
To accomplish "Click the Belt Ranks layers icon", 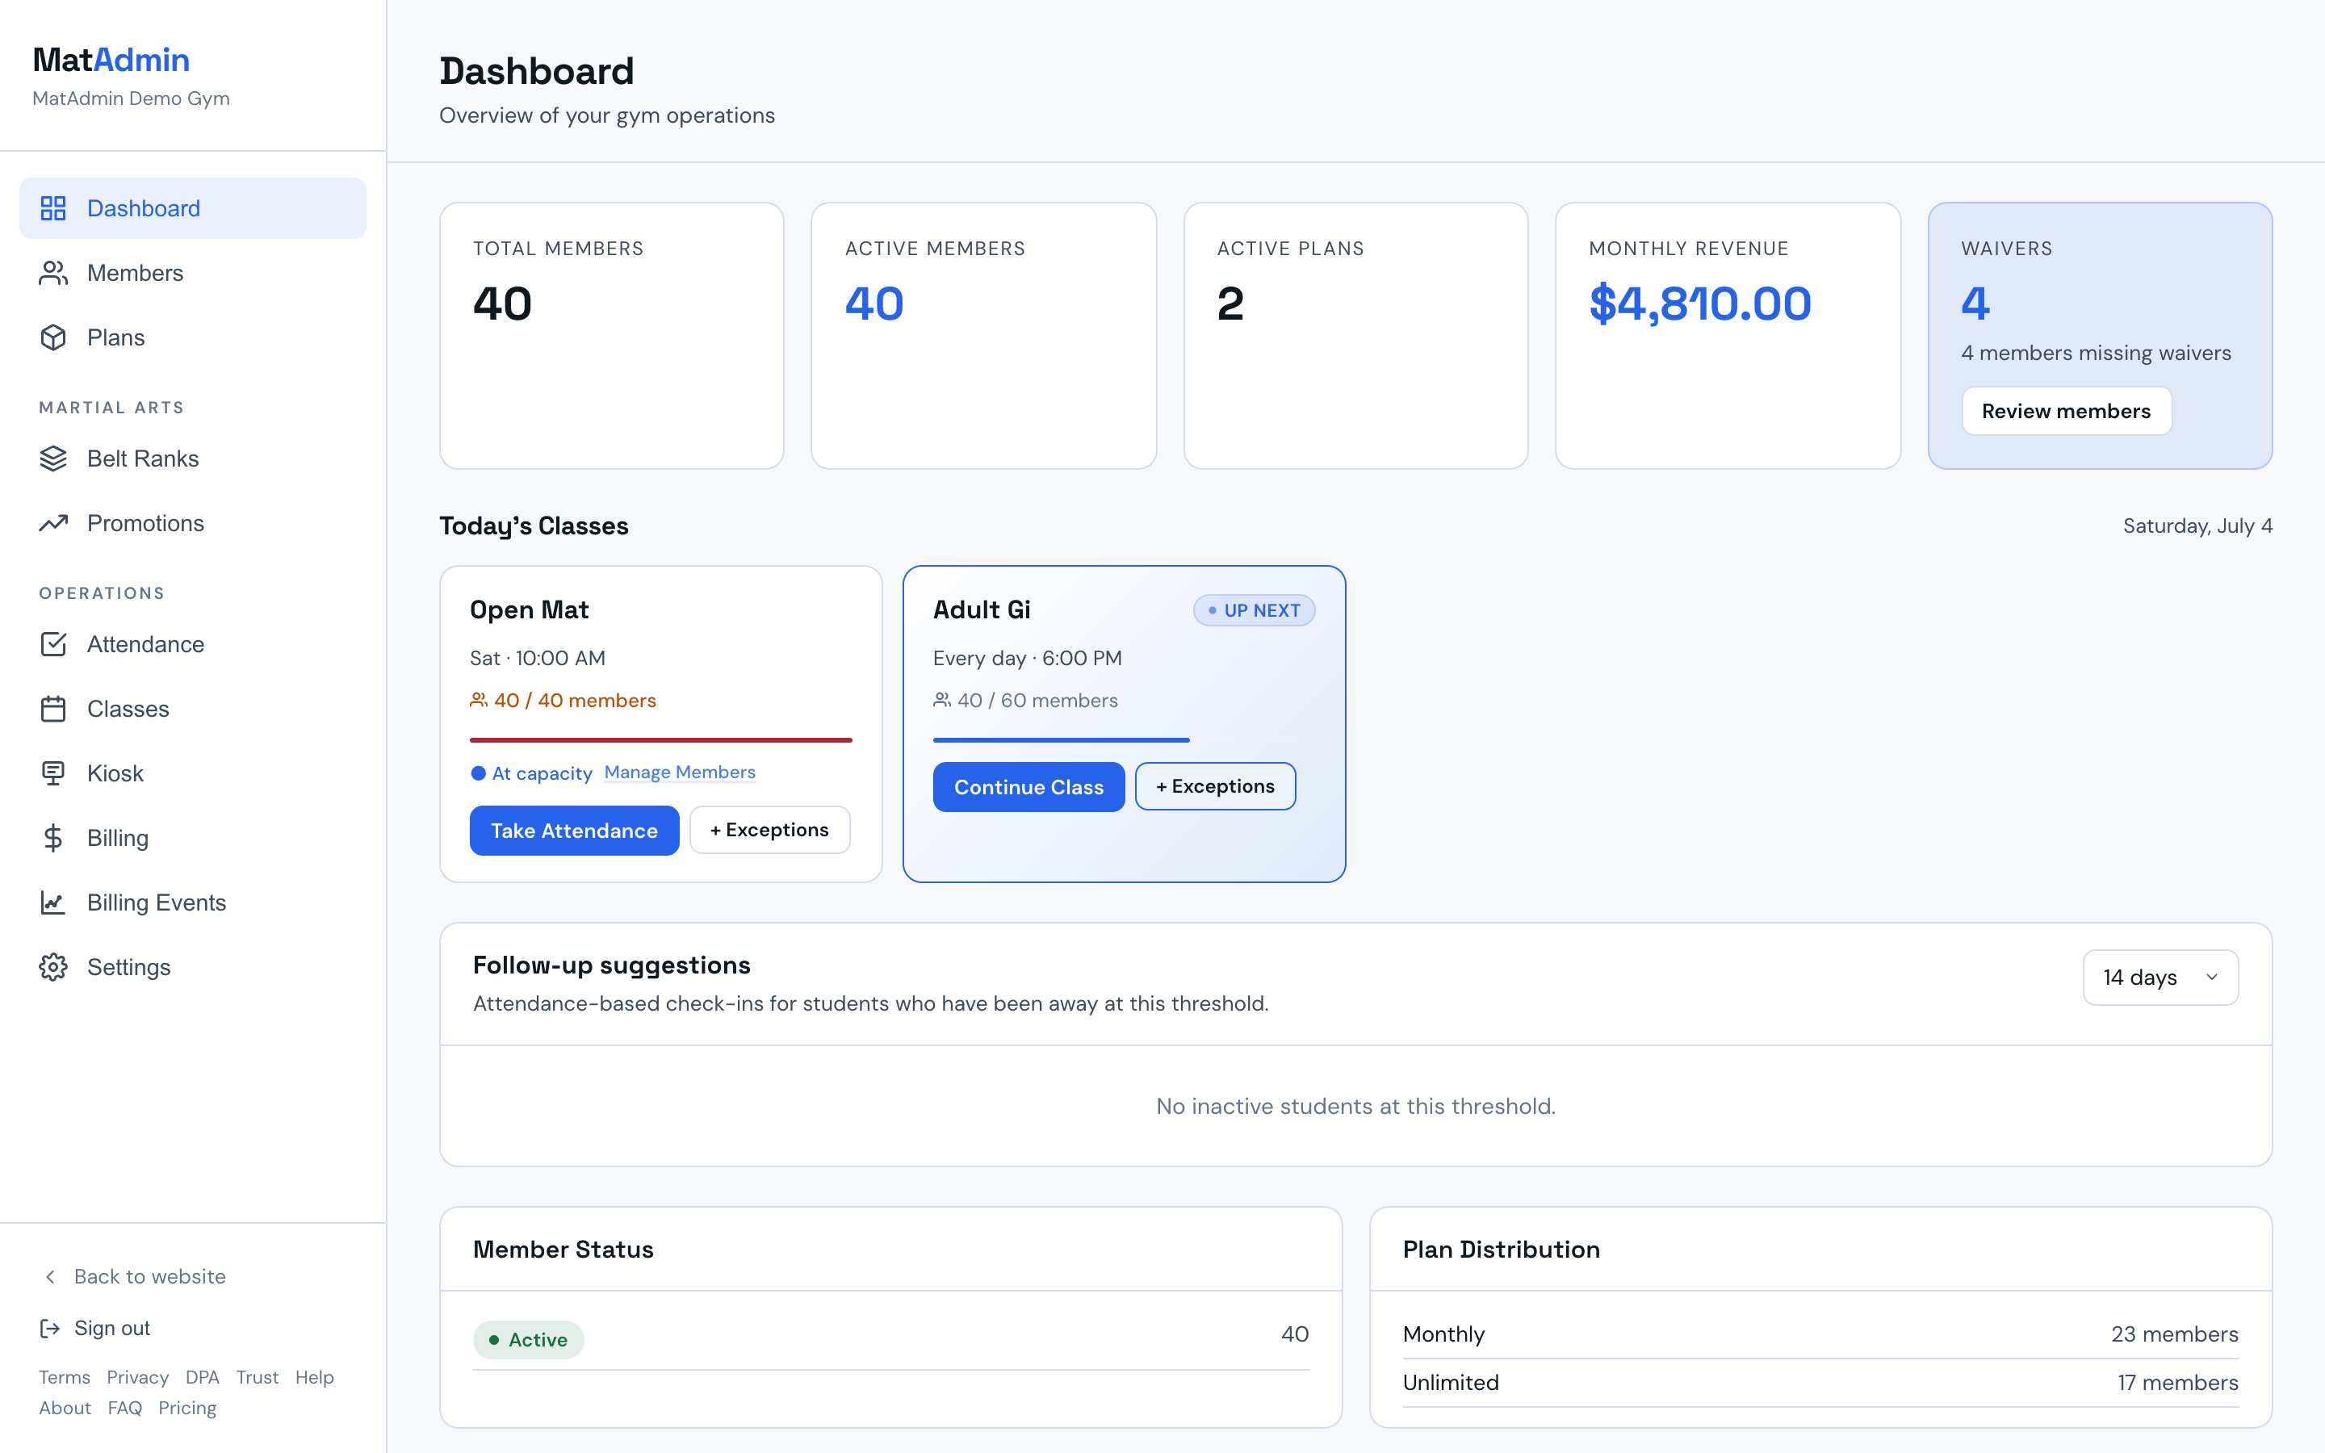I will tap(52, 459).
